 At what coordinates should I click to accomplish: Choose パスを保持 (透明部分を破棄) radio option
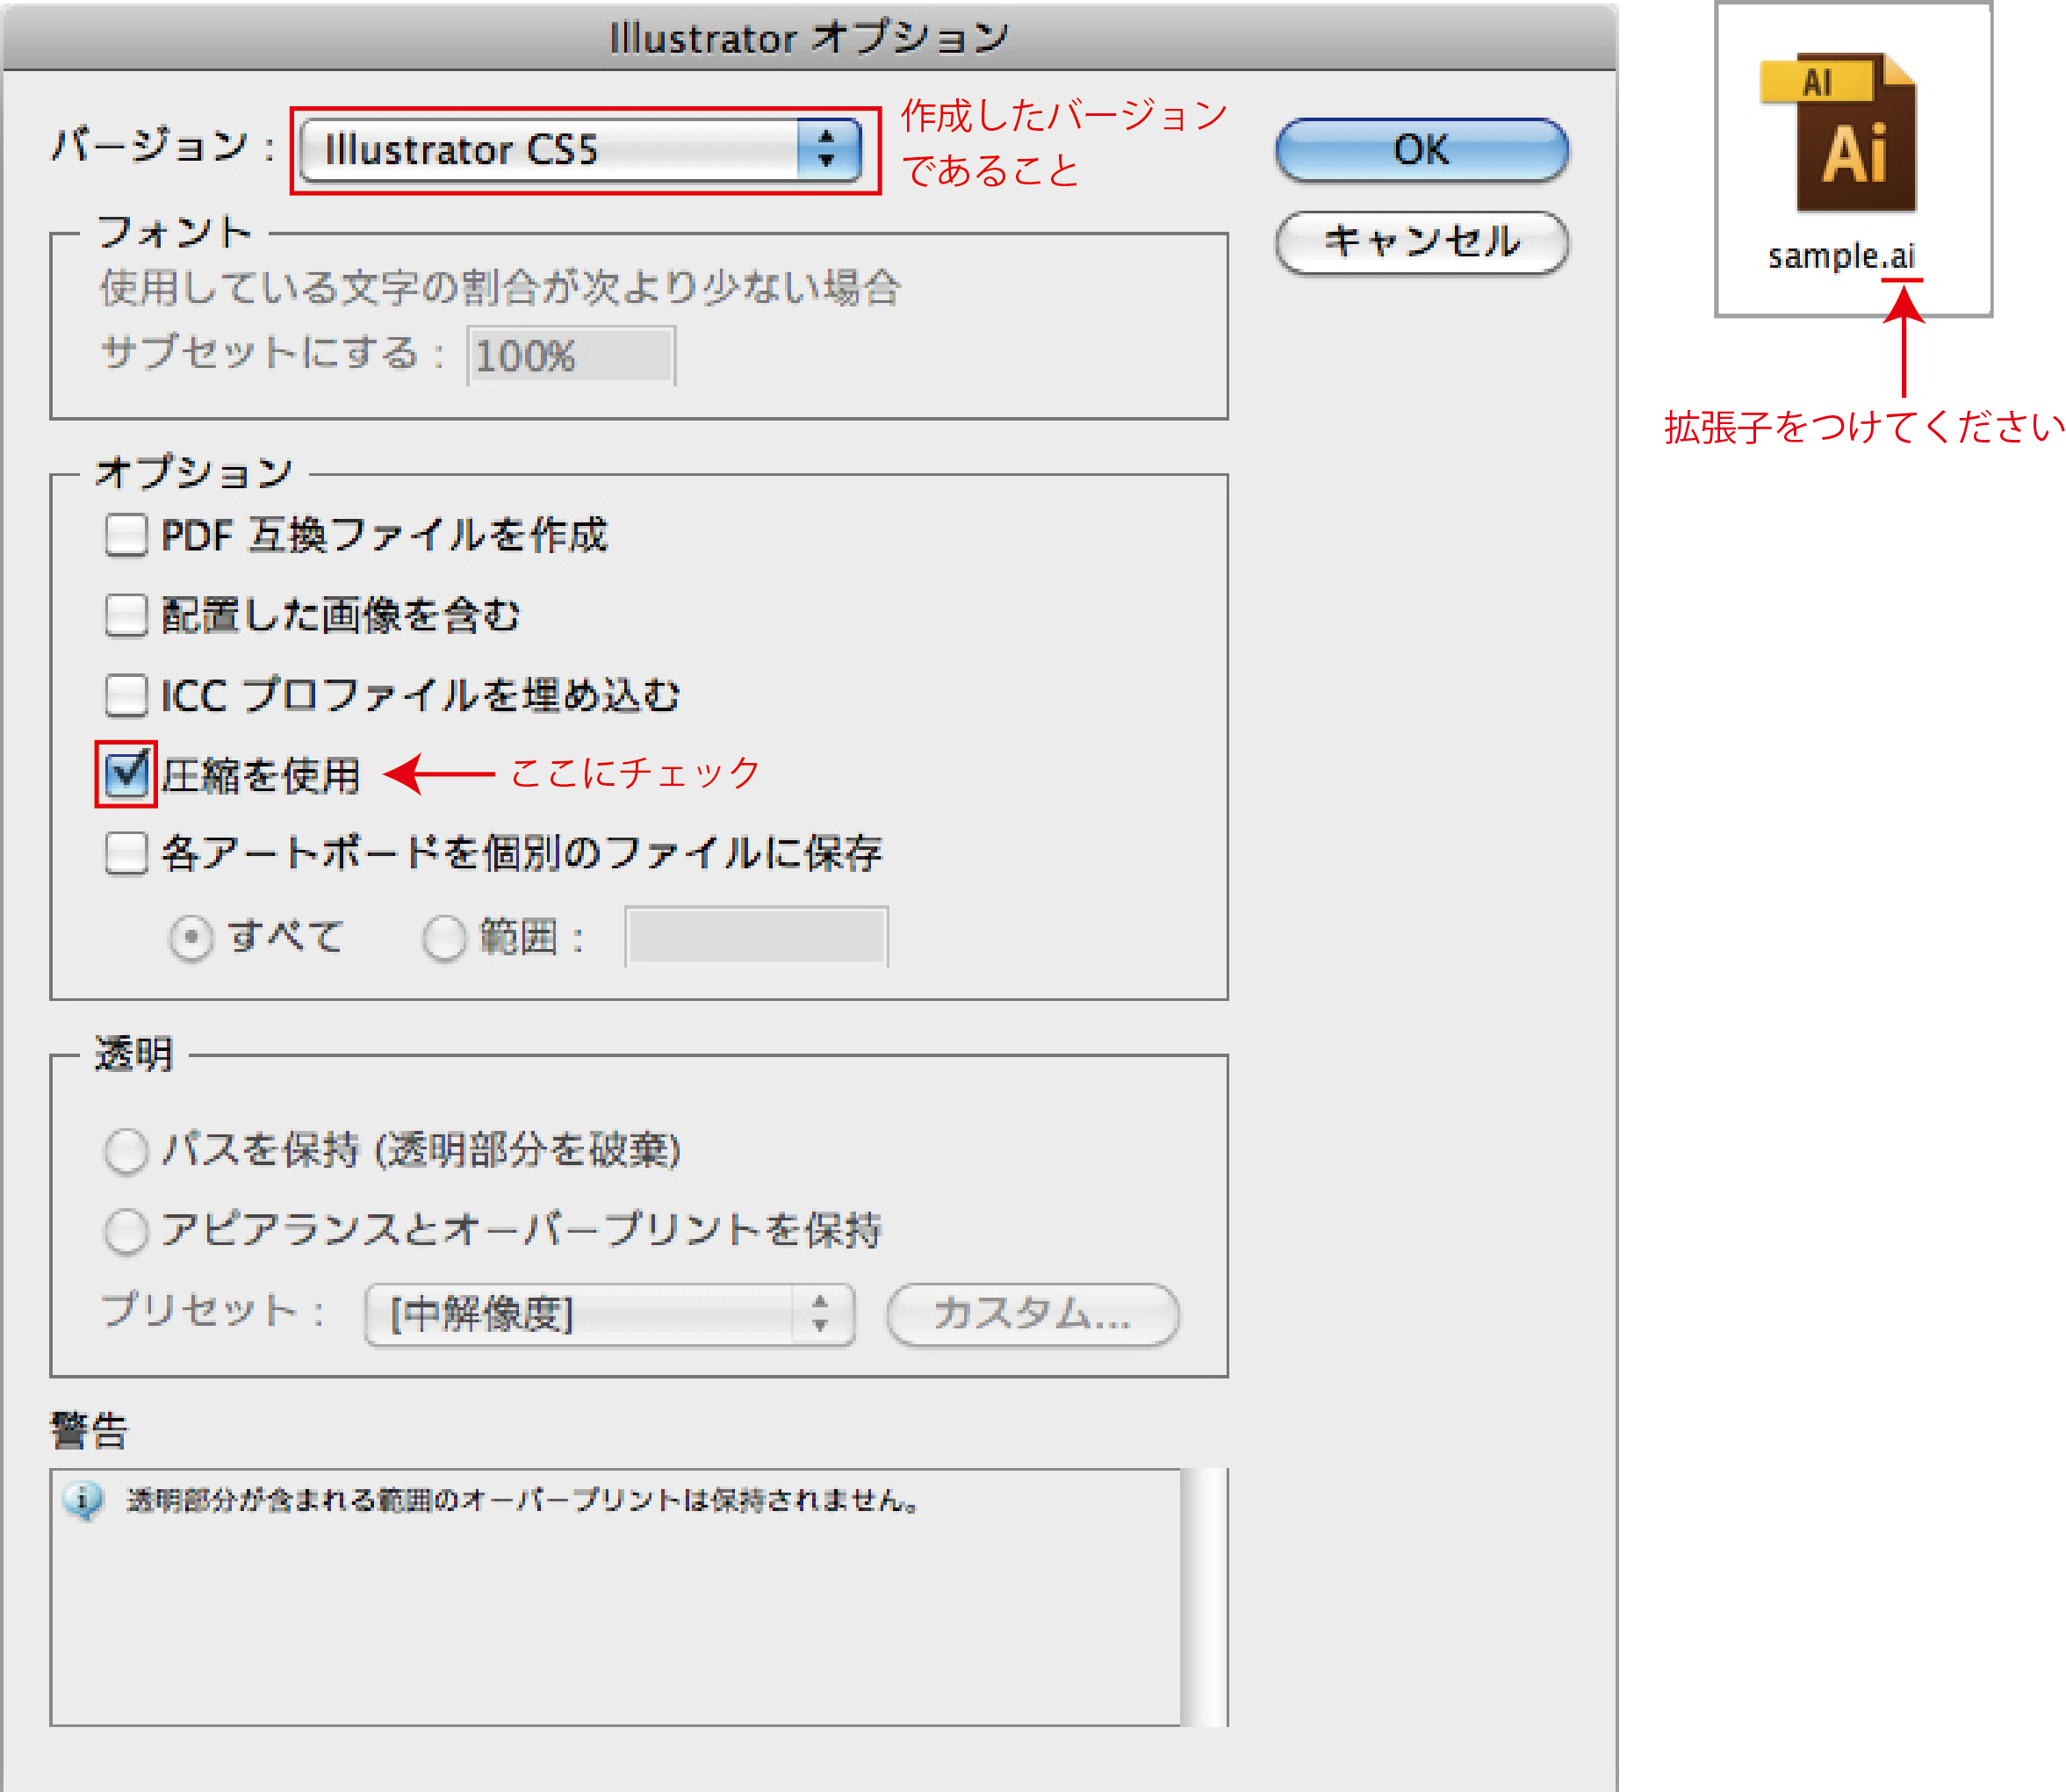(x=126, y=1150)
